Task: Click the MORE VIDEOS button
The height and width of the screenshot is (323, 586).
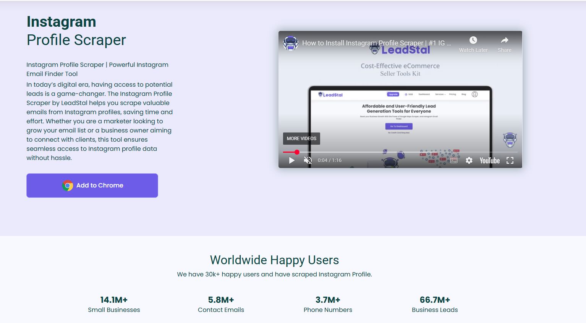Action: point(301,139)
